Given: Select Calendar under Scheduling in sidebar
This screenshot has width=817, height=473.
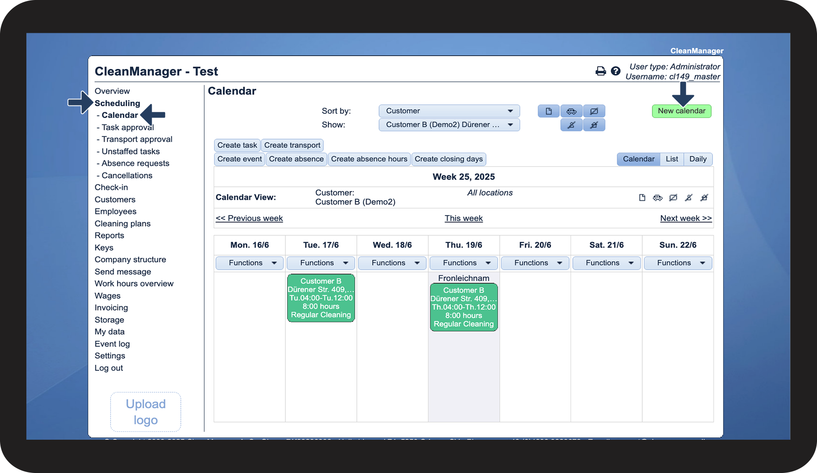Looking at the screenshot, I should (120, 115).
